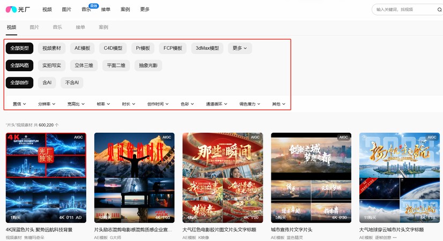Select the 全部风格 filter

(x=19, y=65)
